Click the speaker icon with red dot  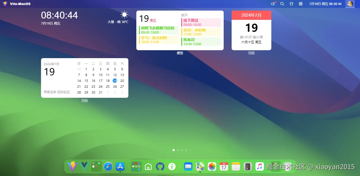[273, 4]
